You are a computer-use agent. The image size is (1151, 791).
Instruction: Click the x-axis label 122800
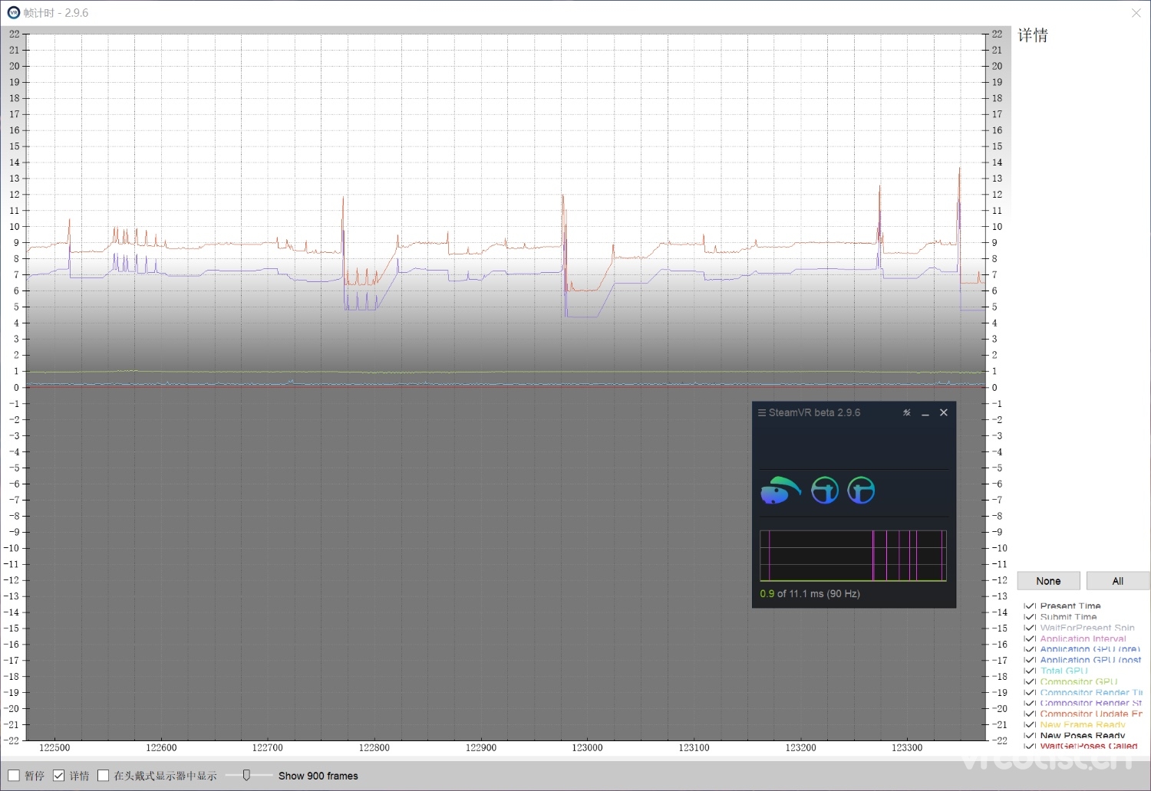pyautogui.click(x=374, y=747)
